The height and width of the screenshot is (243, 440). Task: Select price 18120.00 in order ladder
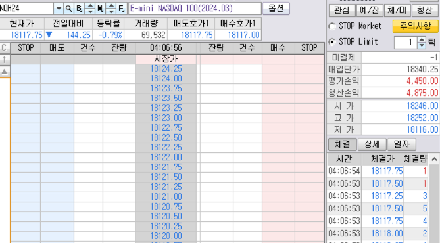166,236
